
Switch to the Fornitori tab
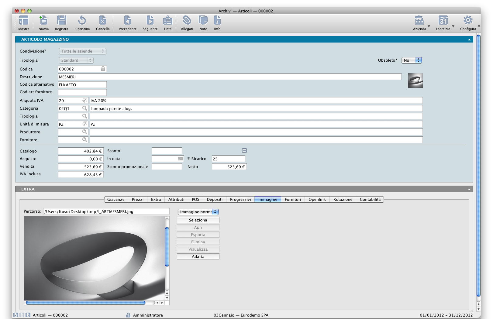coord(293,199)
